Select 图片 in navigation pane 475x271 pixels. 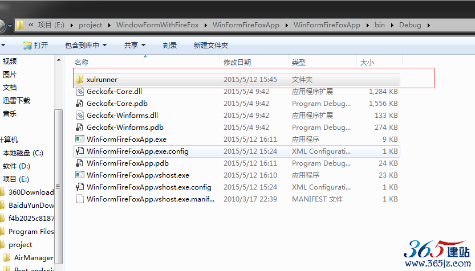(x=10, y=75)
